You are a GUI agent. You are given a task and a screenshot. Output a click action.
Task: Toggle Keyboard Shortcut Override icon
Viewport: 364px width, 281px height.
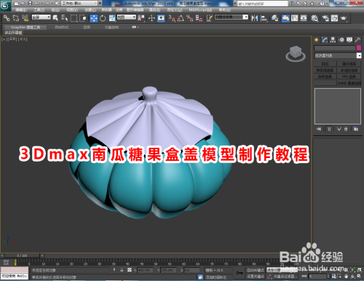(x=161, y=18)
